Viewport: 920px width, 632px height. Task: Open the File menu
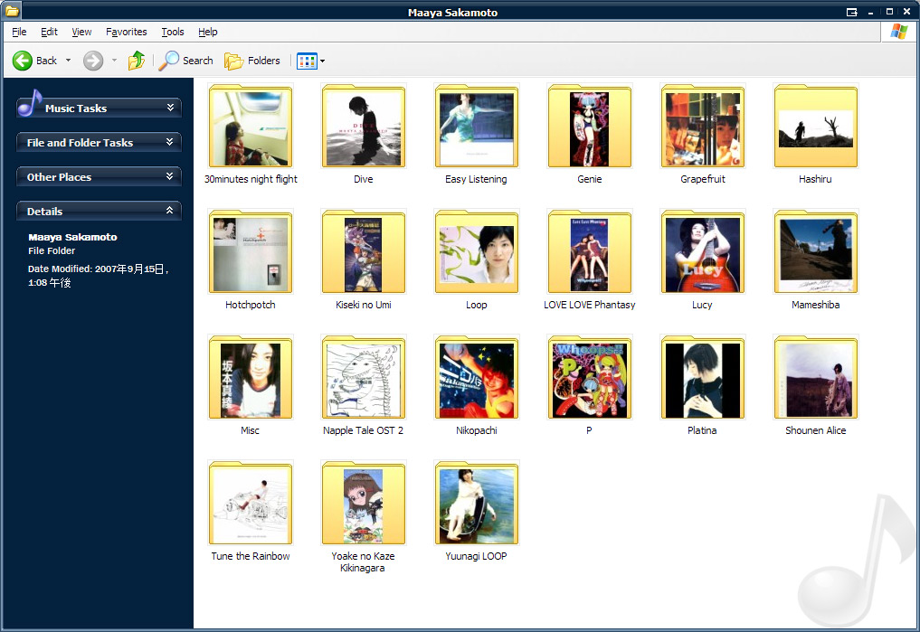tap(19, 32)
